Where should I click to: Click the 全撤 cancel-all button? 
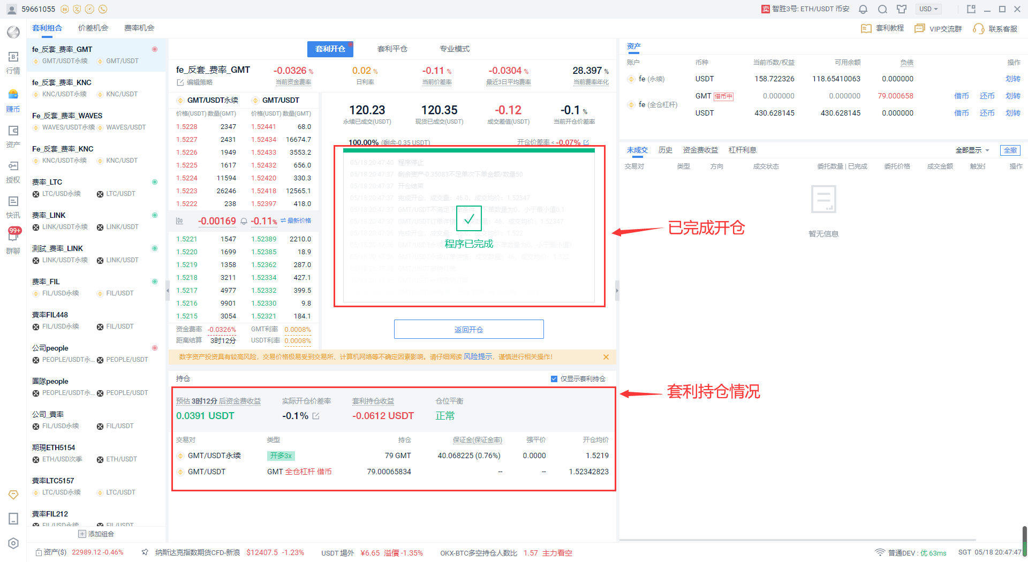(1010, 150)
